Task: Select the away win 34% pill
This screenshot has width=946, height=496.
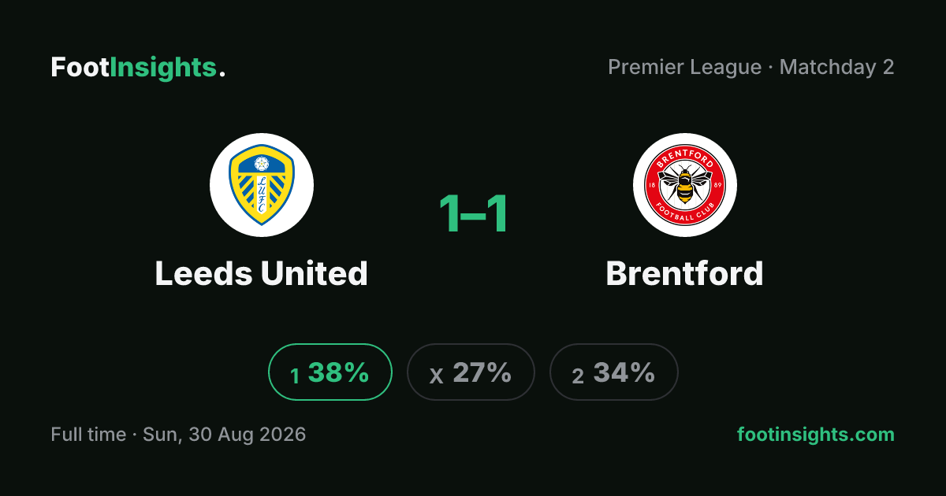Action: [x=614, y=372]
